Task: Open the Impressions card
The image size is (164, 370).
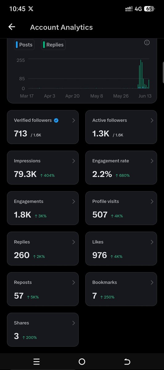Action: [x=43, y=168]
